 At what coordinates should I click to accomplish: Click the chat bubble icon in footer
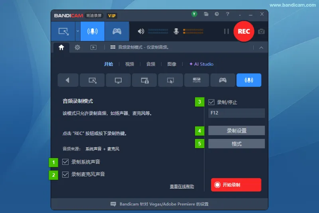(113, 204)
